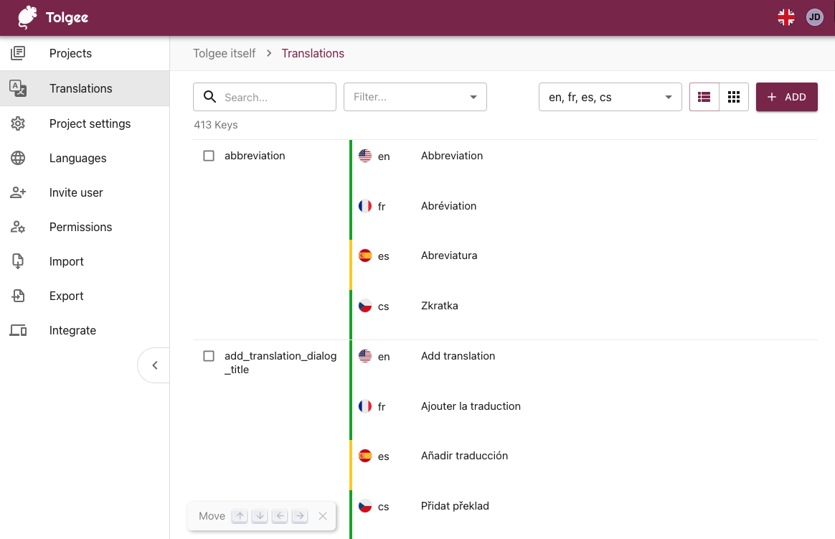Screen dimensions: 835x539
Task: Open Integrate in the sidebar
Action: (85, 330)
